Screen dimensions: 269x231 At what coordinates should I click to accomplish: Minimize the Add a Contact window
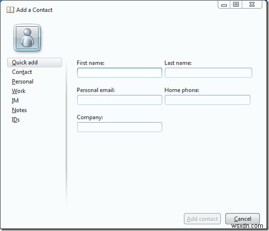coord(224,5)
